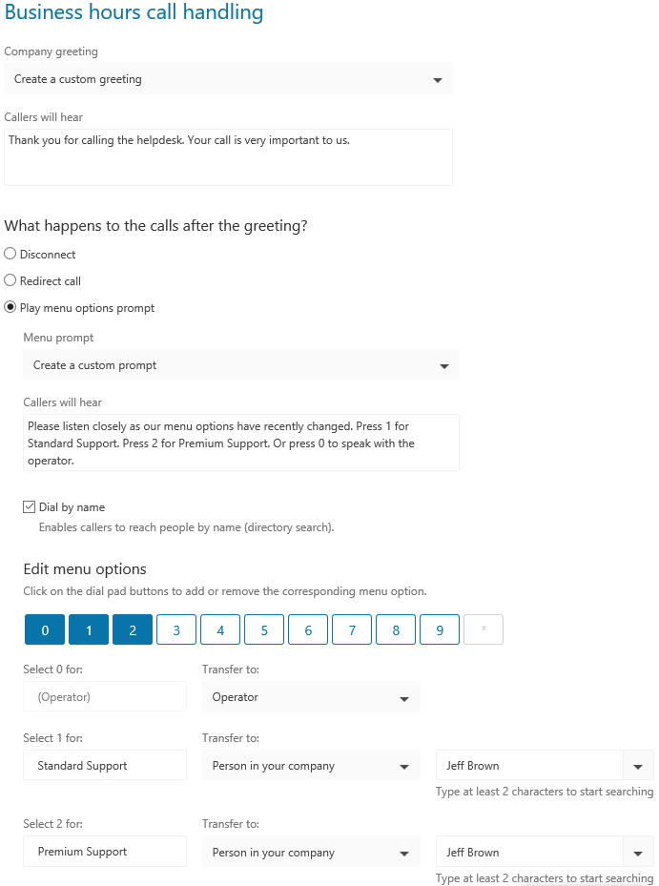Edit the menu prompt text area
The height and width of the screenshot is (886, 659).
(x=241, y=443)
